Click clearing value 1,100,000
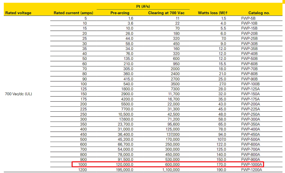The height and width of the screenshot is (173, 285). (x=171, y=170)
